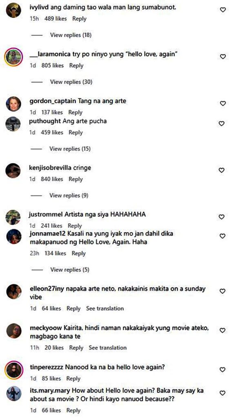Reply to jonnamae12's comment
231x418 pixels.
point(78,253)
